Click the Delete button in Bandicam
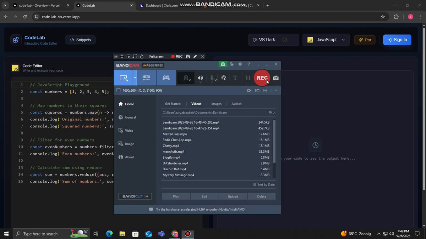Screen dimensions: 426x239 261,197
